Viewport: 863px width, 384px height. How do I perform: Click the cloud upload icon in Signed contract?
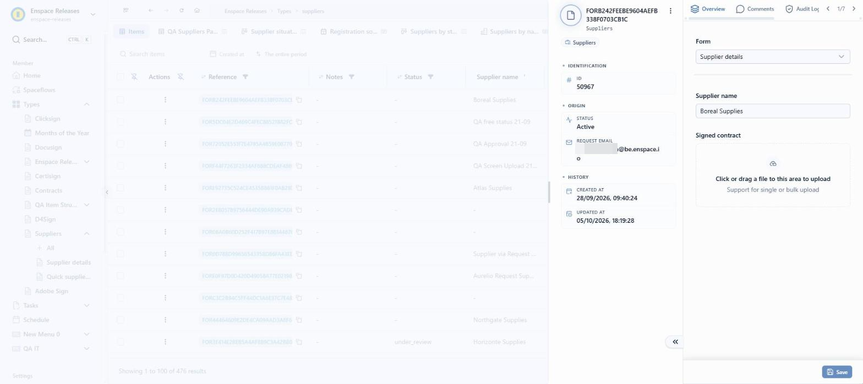773,164
